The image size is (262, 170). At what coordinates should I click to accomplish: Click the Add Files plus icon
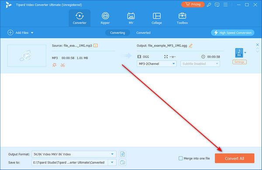click(10, 33)
